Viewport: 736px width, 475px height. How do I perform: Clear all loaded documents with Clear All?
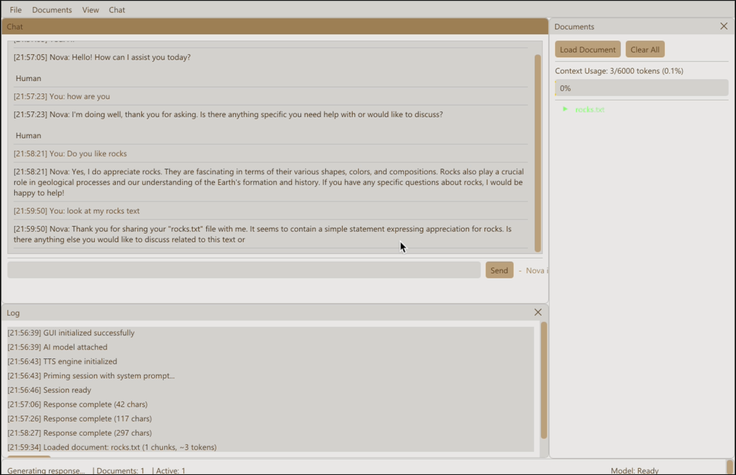pos(645,49)
